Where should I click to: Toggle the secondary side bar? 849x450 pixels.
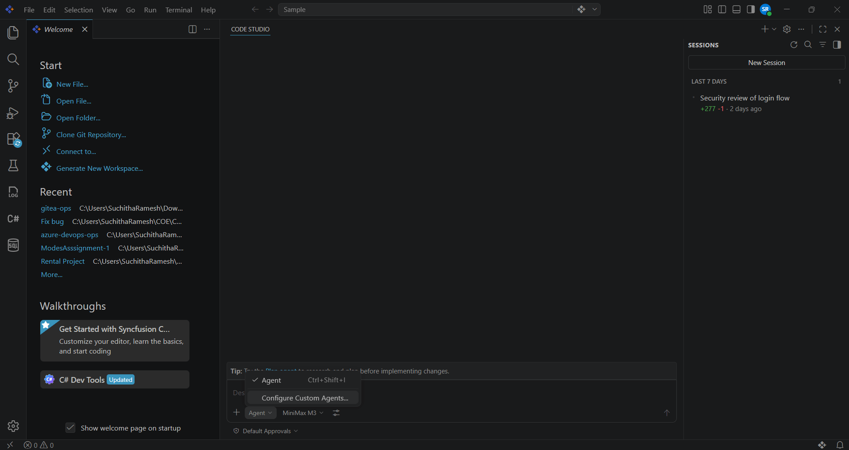[x=751, y=9]
